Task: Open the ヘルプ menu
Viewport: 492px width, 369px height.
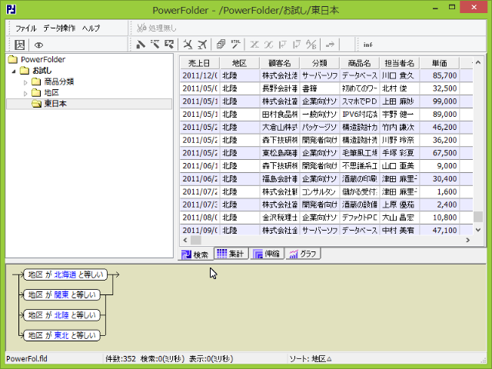Action: tap(91, 28)
